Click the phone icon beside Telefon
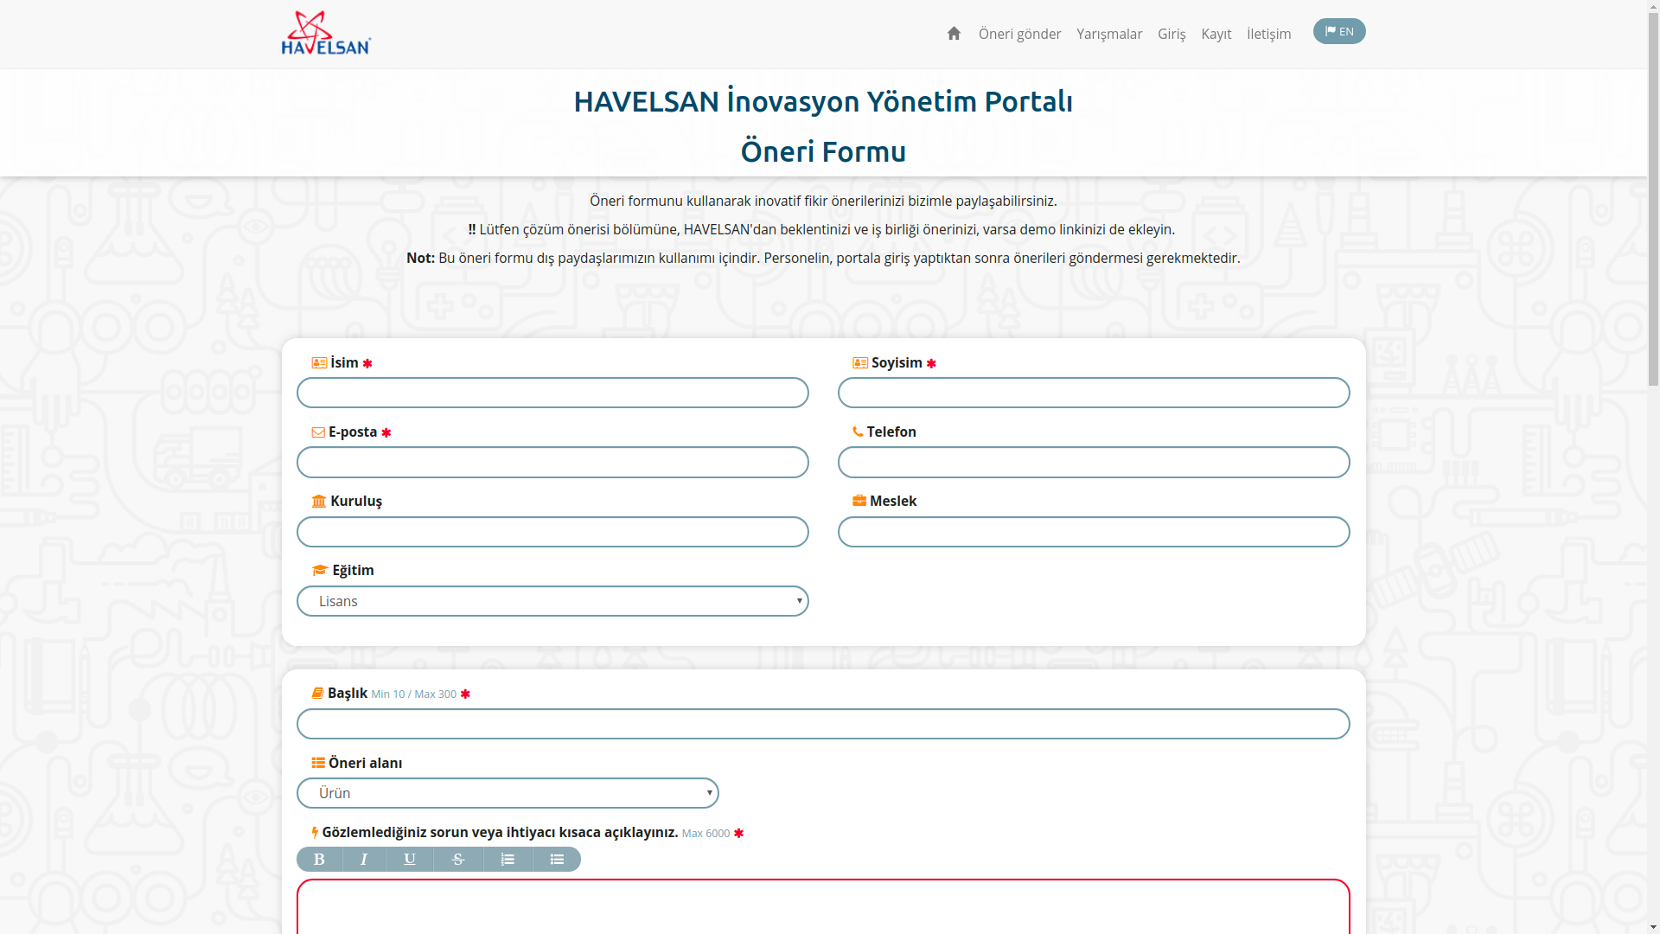The width and height of the screenshot is (1660, 934). (858, 432)
